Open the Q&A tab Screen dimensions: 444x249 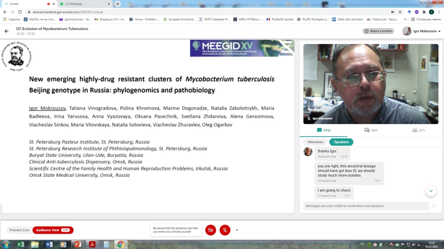pyautogui.click(x=371, y=130)
